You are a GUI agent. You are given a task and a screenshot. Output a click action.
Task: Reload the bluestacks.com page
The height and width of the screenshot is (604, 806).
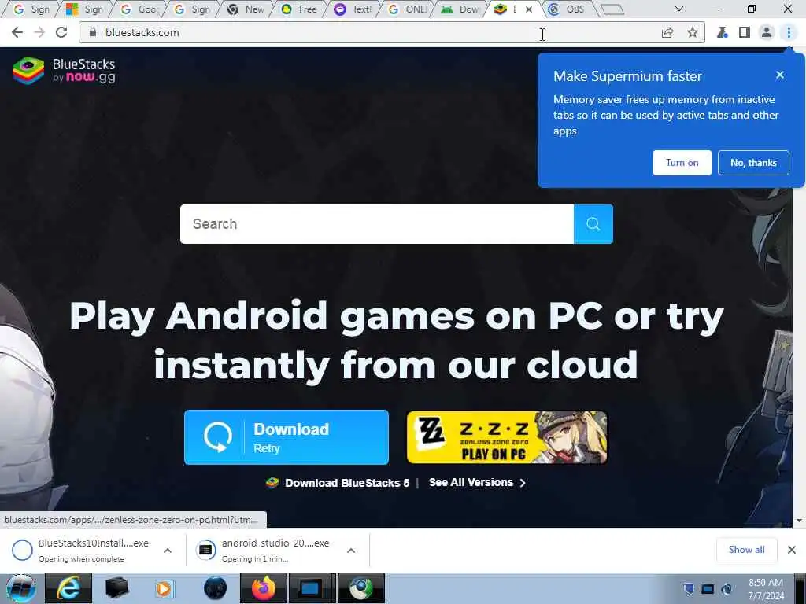[x=61, y=32]
